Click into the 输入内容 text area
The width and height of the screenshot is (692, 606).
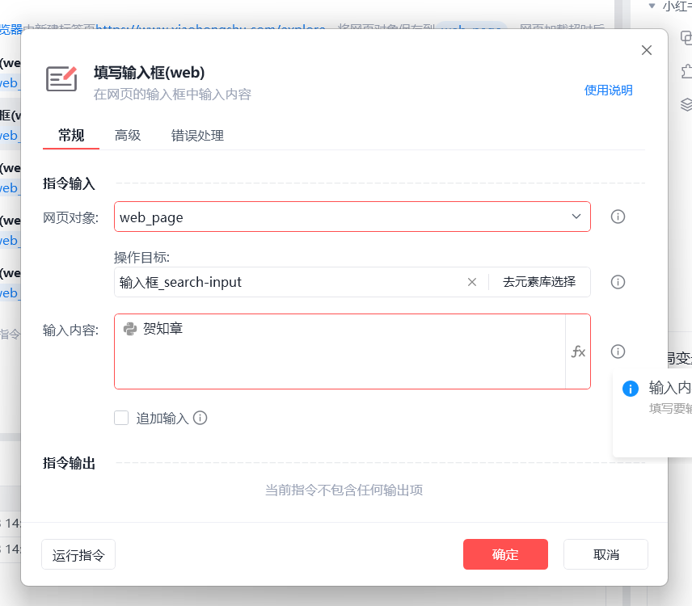coord(340,351)
